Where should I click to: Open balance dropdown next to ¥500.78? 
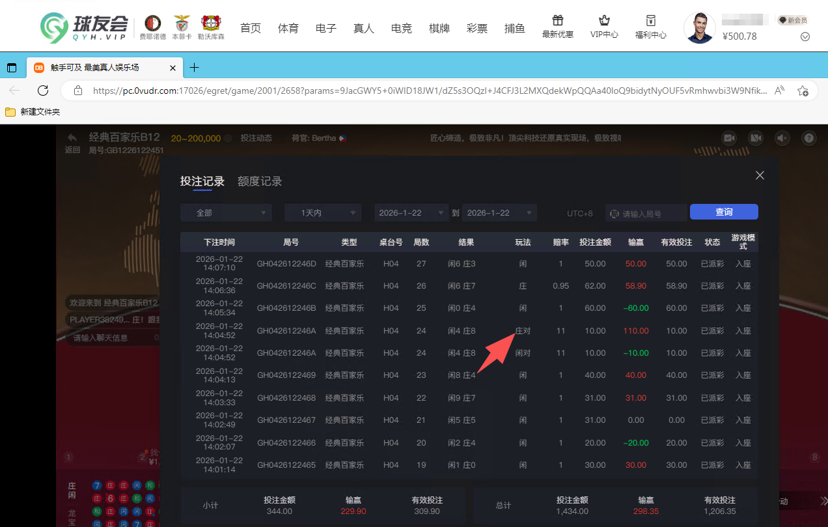click(806, 37)
